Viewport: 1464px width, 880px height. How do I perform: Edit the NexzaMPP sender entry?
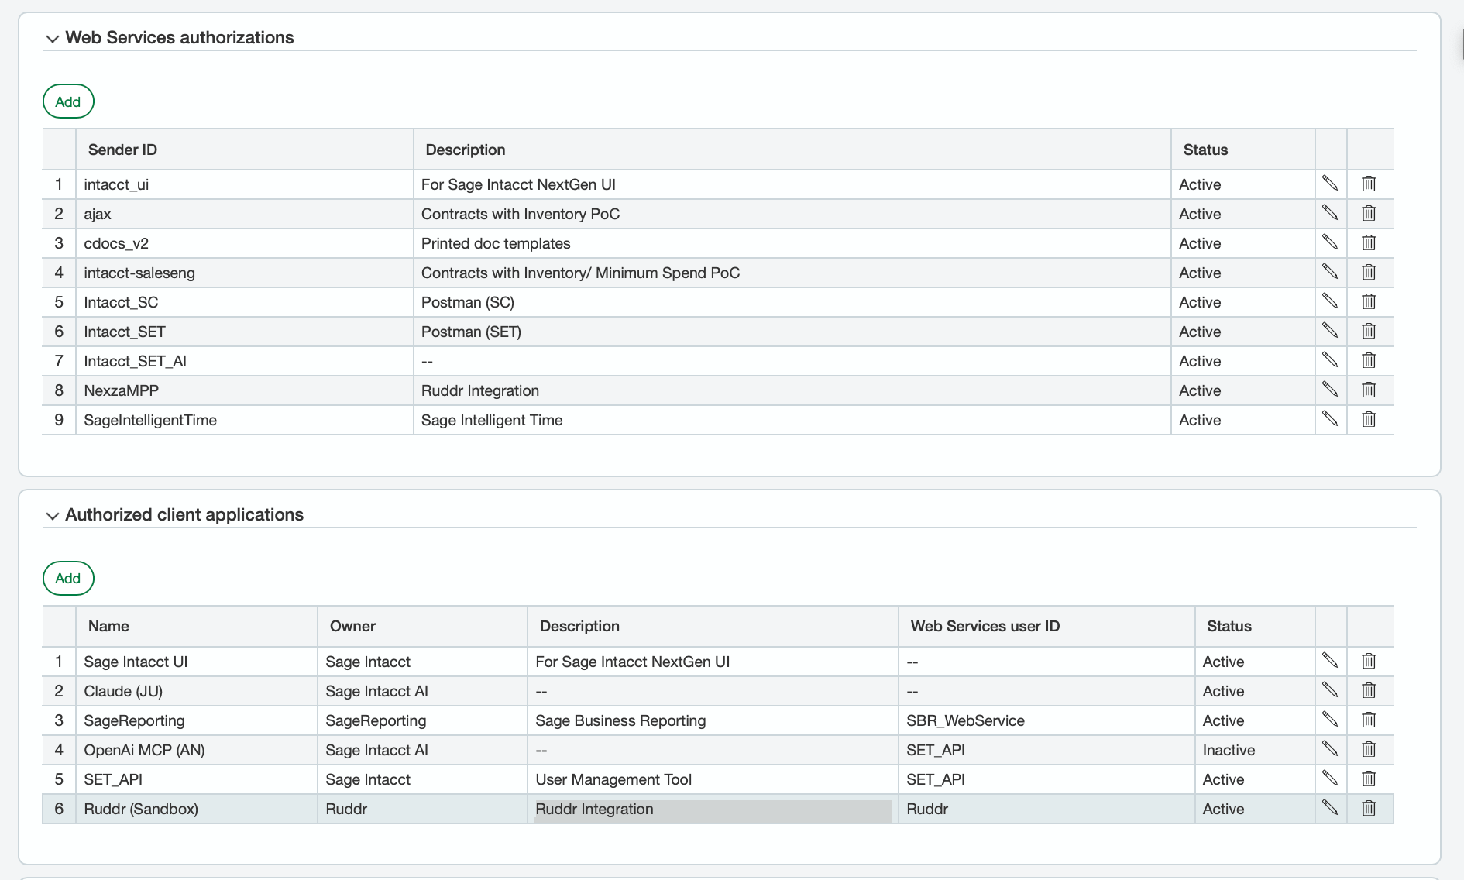click(1330, 390)
